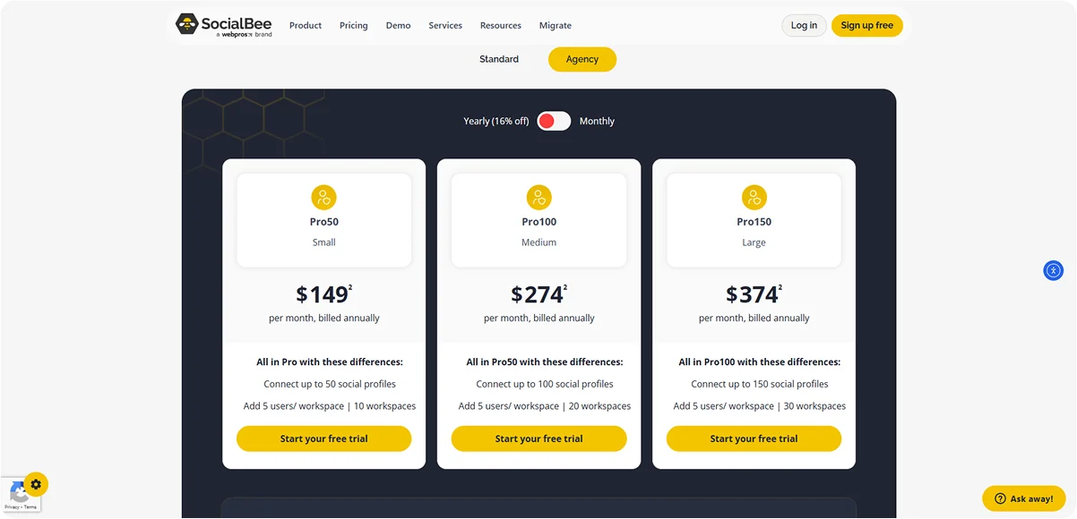Image resolution: width=1077 pixels, height=519 pixels.
Task: Select the Pro150 plan user icon
Action: (754, 197)
